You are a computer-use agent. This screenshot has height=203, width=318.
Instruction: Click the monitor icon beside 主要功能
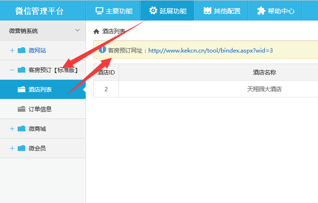[99, 11]
